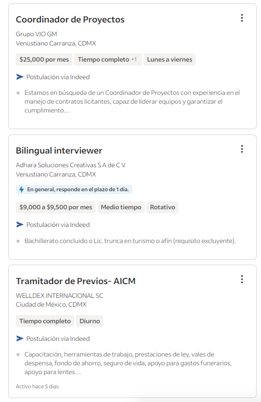The height and width of the screenshot is (402, 261).
Task: Select the Rotativo shift tag
Action: [x=162, y=207]
